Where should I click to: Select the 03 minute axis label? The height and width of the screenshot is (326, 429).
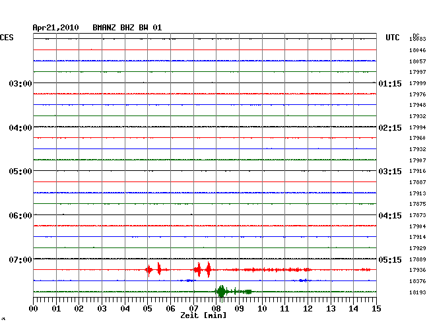point(102,309)
